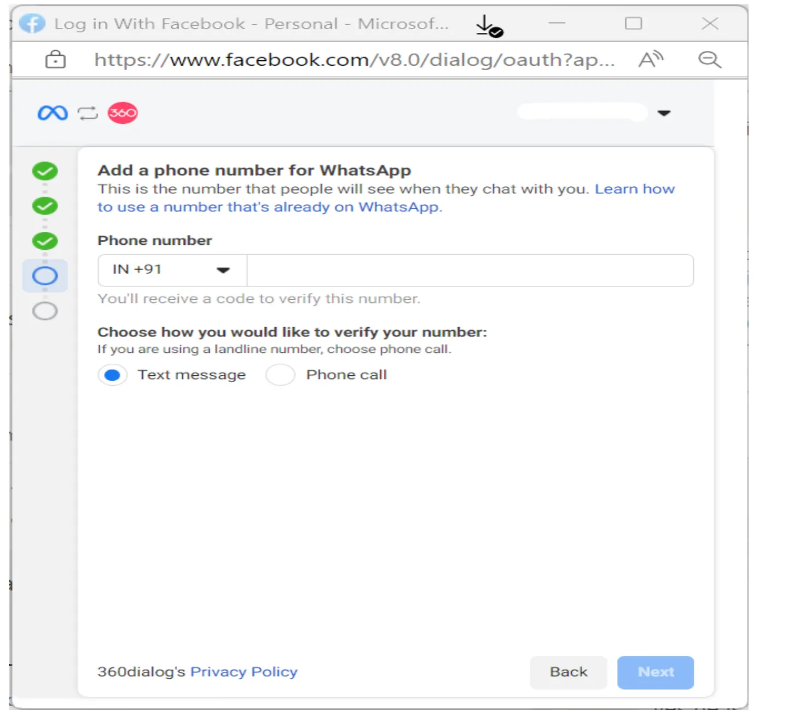
Task: Select the first completed step checkmark
Action: coord(45,171)
